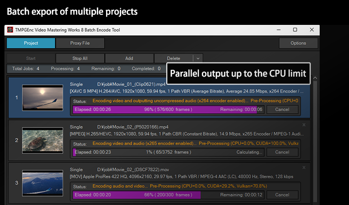Switch to the Project tab

[x=31, y=43]
